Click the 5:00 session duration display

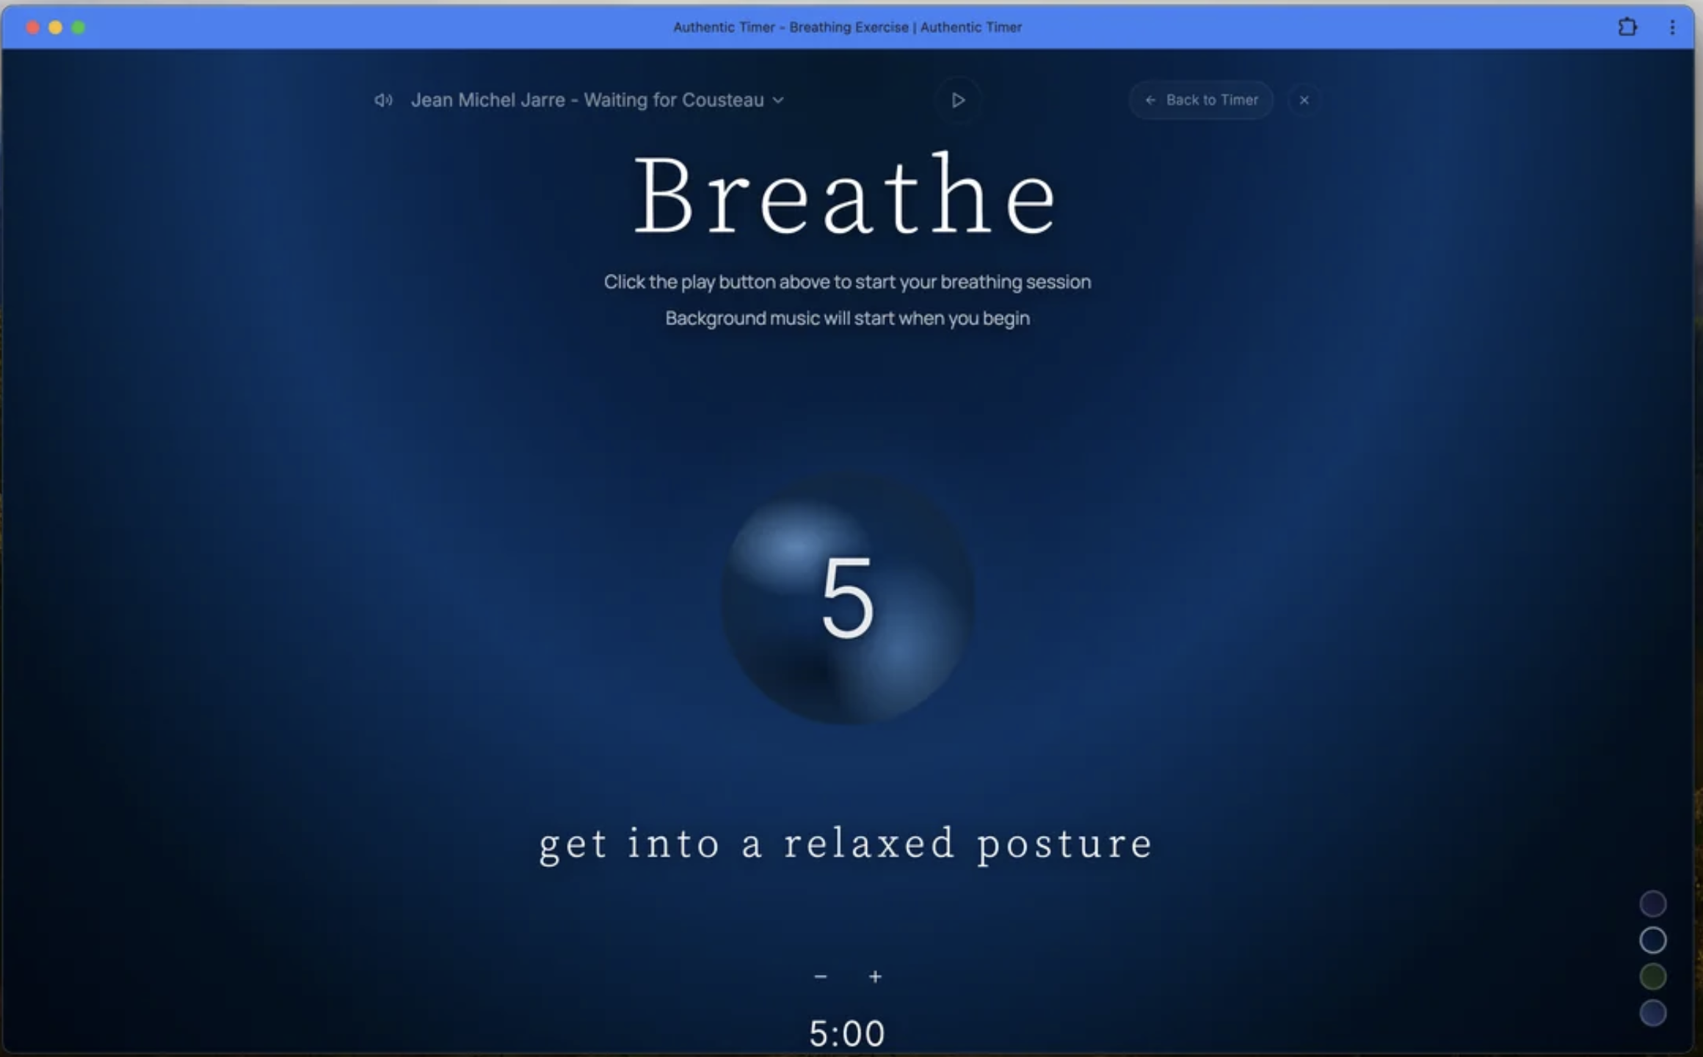[x=847, y=1034]
